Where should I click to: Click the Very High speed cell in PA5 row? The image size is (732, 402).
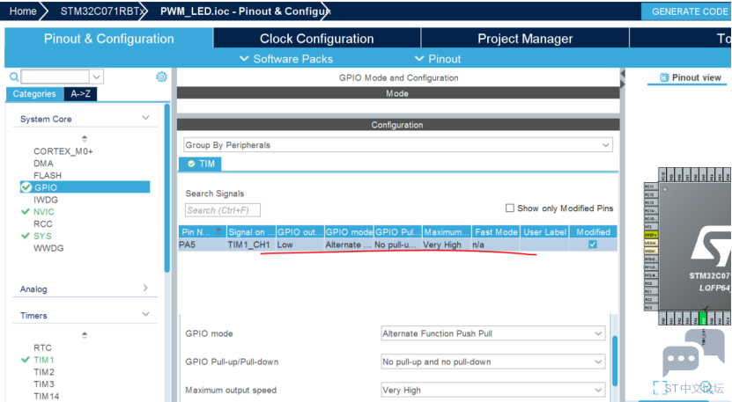tap(447, 245)
